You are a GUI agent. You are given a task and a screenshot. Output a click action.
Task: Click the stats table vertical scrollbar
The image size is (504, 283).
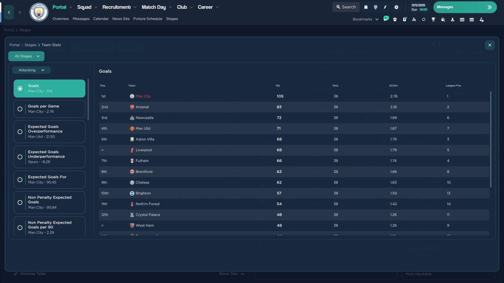coord(491,140)
